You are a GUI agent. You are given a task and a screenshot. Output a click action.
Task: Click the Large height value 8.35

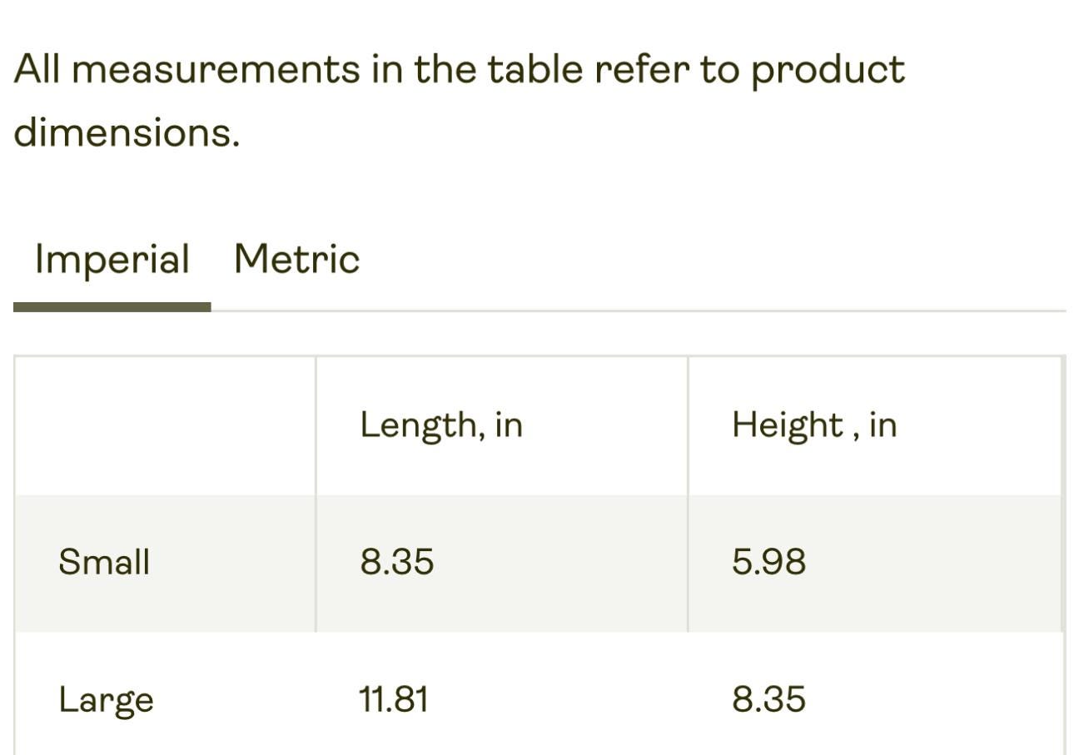point(768,699)
